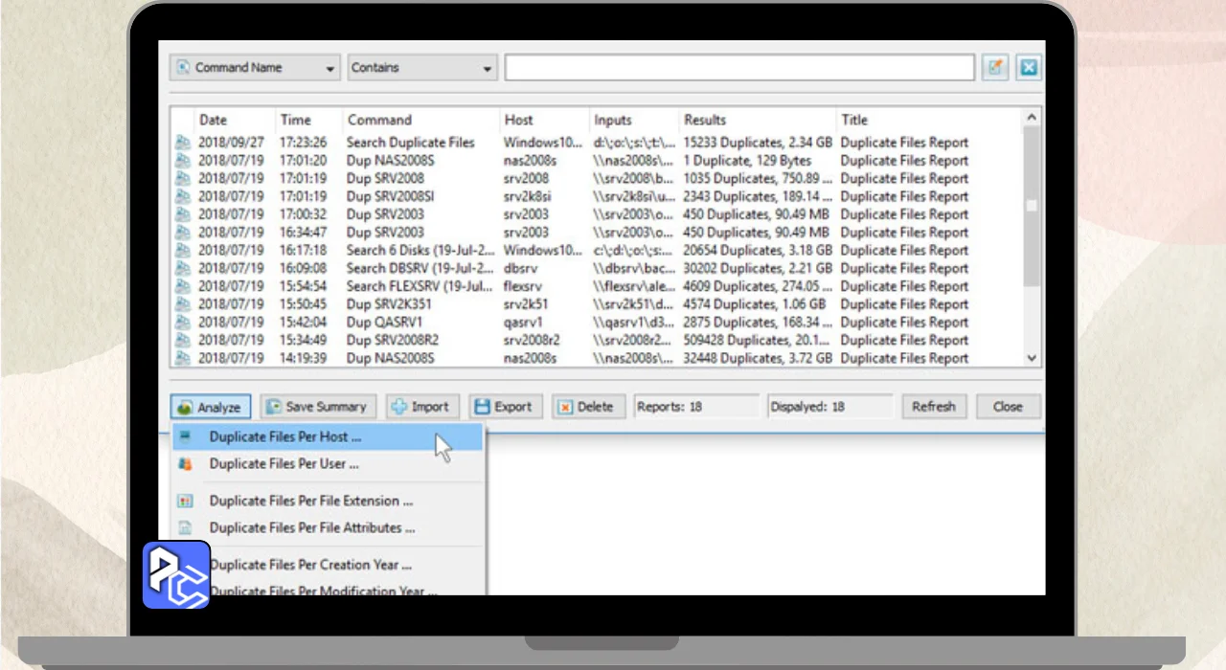
Task: Click the edit filter icon beside search field
Action: tap(995, 68)
